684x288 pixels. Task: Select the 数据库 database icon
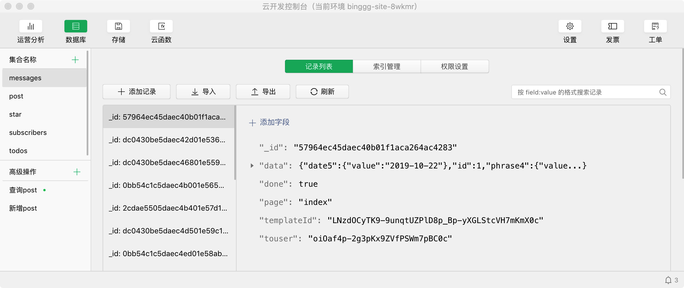pos(76,26)
